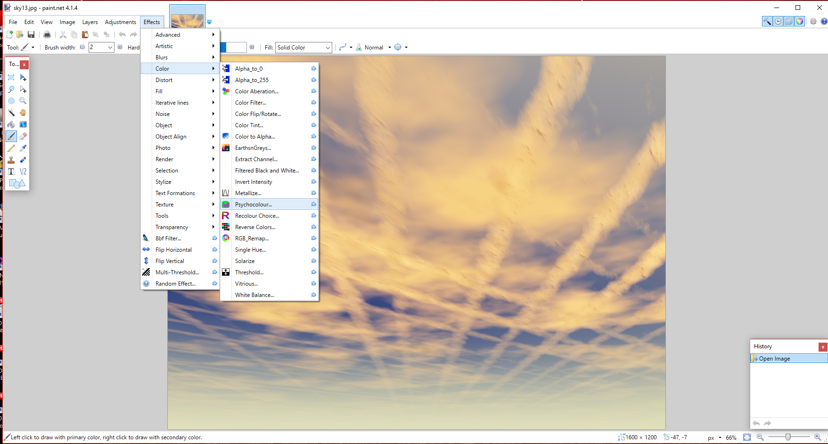828x444 pixels.
Task: Decrease brush width with minus button
Action: tap(82, 47)
